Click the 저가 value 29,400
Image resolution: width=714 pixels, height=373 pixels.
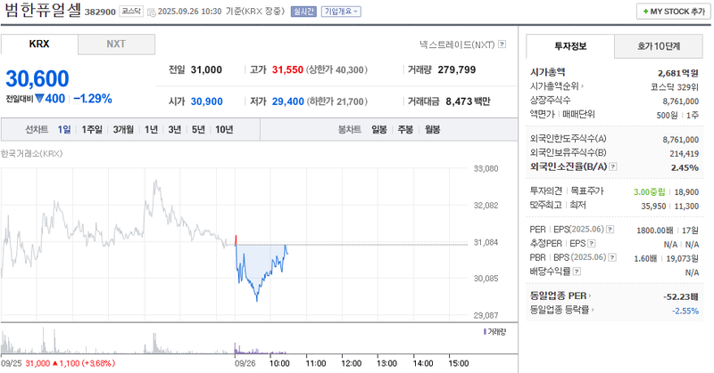[x=287, y=101]
